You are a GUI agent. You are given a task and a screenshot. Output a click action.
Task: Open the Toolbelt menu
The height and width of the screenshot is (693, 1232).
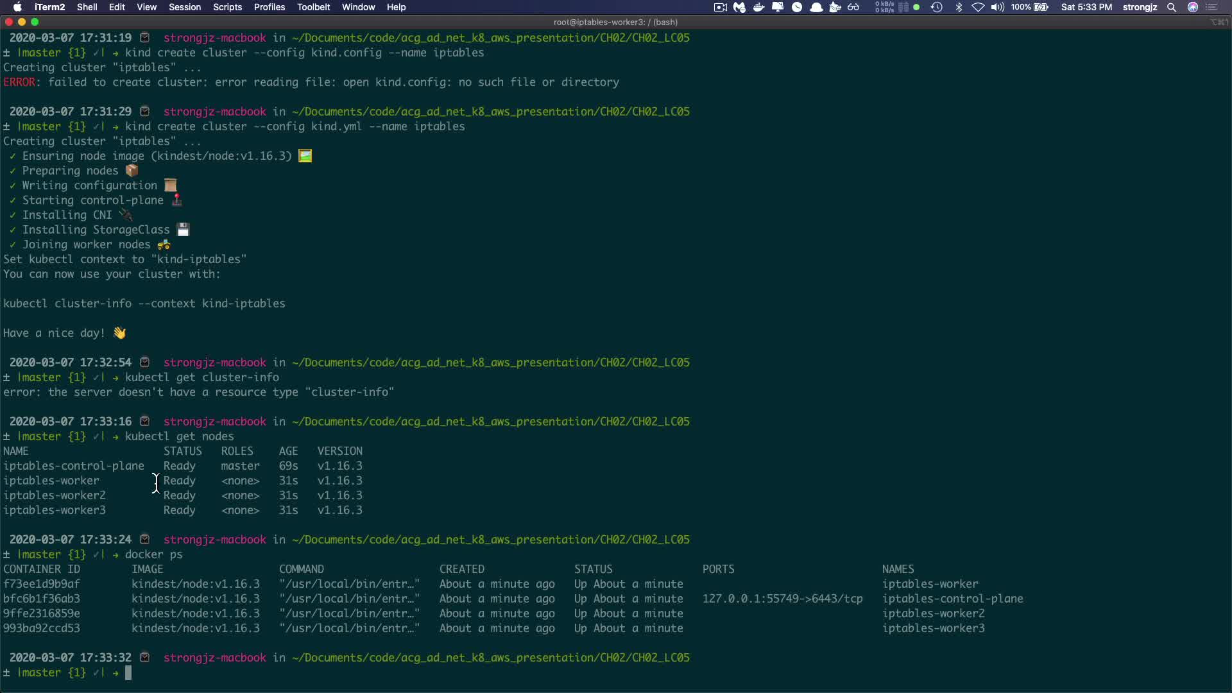(313, 7)
